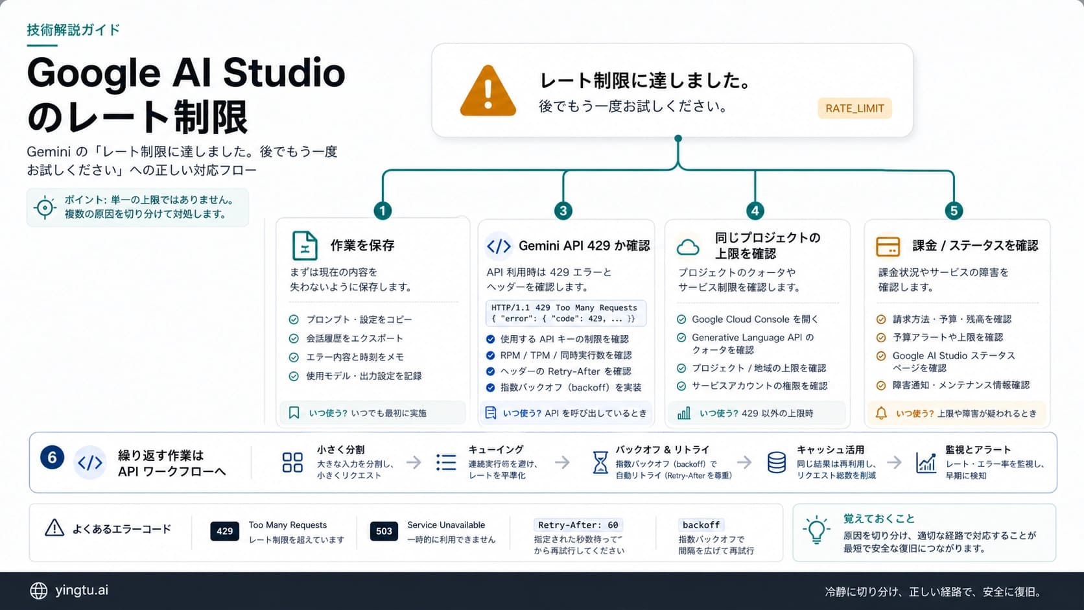Click the RATE_LIMIT badge
Viewport: 1084px width, 610px height.
point(854,108)
